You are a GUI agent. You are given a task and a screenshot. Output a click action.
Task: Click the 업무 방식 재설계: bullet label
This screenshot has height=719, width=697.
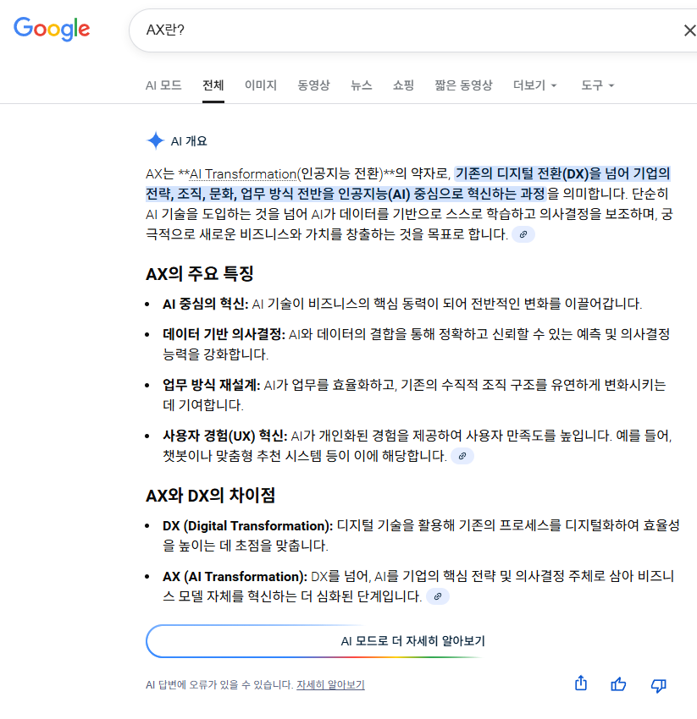coord(211,385)
